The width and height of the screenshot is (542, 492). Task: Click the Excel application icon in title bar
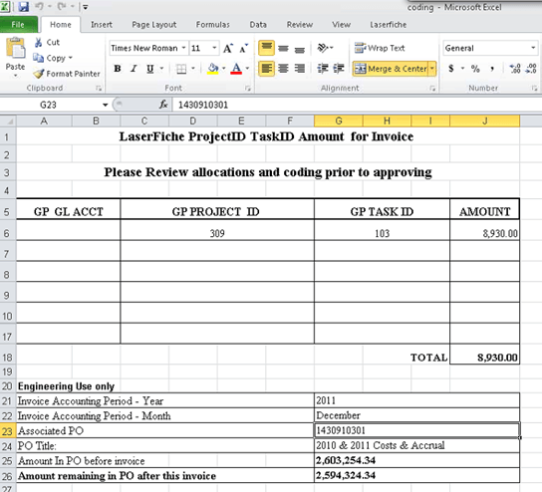tap(5, 6)
